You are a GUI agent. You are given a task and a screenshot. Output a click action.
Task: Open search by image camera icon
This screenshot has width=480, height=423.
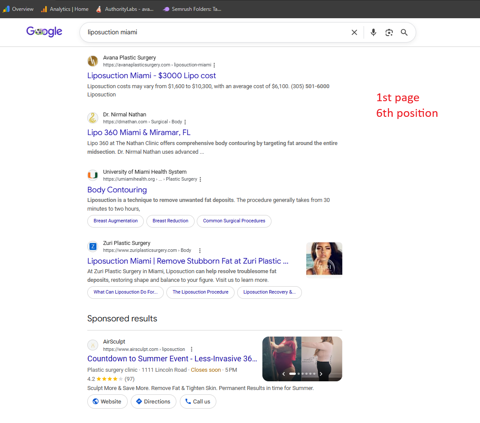(x=389, y=33)
